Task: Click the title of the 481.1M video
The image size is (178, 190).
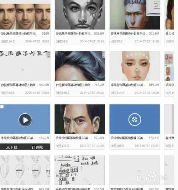Action: click(x=18, y=138)
